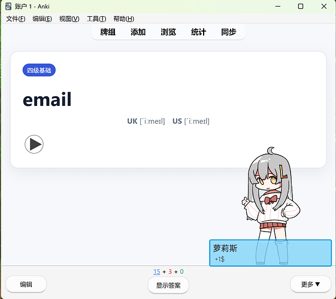The image size is (336, 299).
Task: Open the 编辑(E) menu
Action: click(42, 19)
